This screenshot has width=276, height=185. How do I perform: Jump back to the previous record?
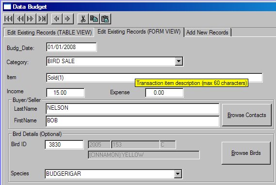tap(19, 18)
